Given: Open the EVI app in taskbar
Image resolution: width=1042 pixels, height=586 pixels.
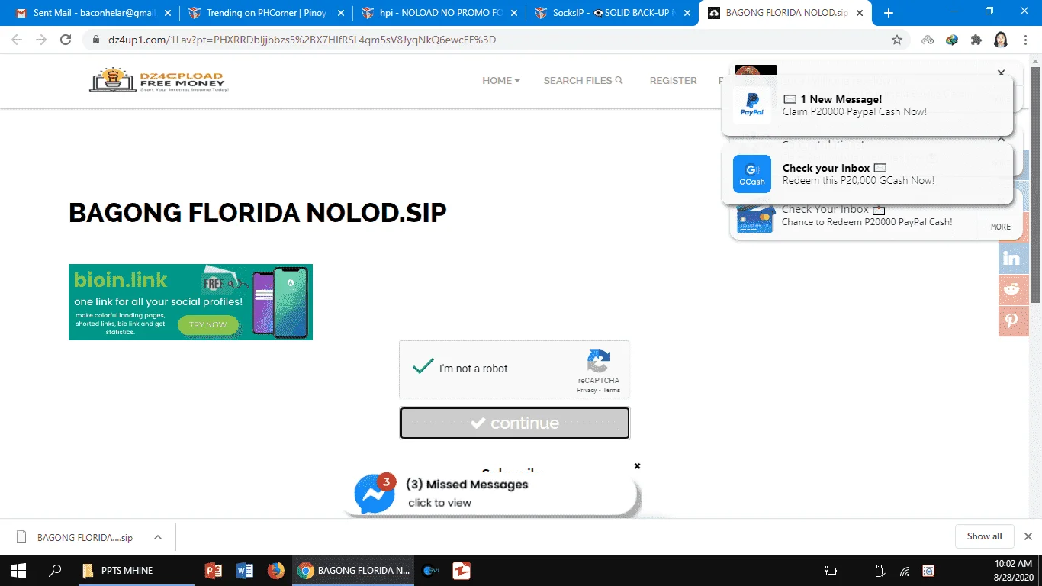Looking at the screenshot, I should tap(431, 570).
